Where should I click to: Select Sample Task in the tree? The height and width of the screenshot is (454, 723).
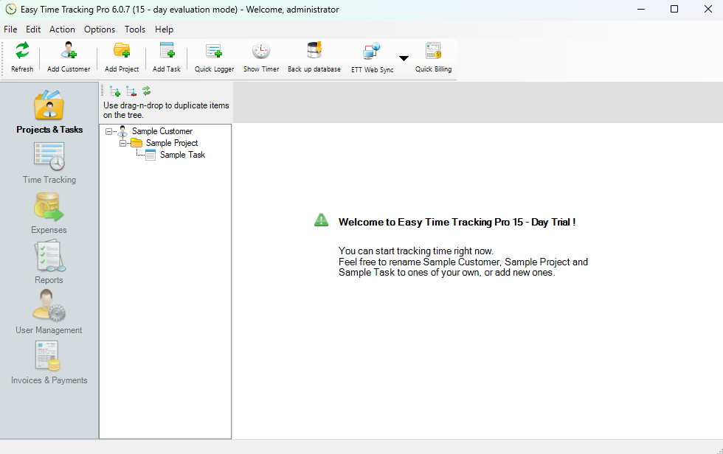point(183,156)
